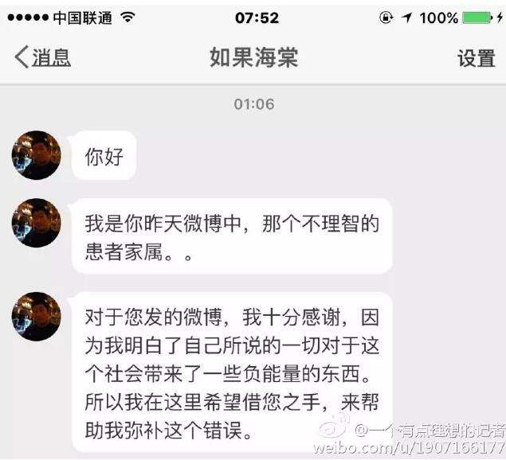506x460 pixels.
Task: Tap the message mentioning 不理智的患者家属
Action: click(x=232, y=236)
